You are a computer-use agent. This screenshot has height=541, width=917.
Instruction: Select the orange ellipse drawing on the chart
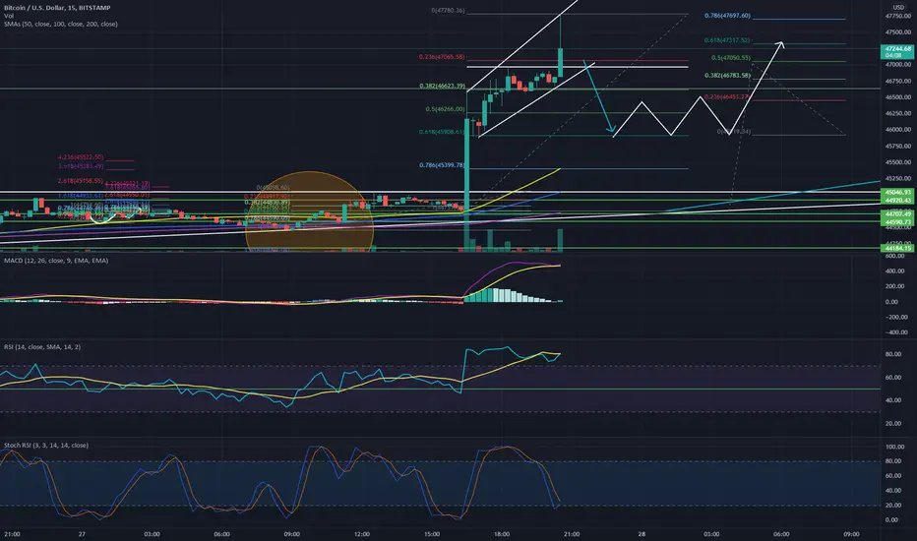click(x=309, y=211)
